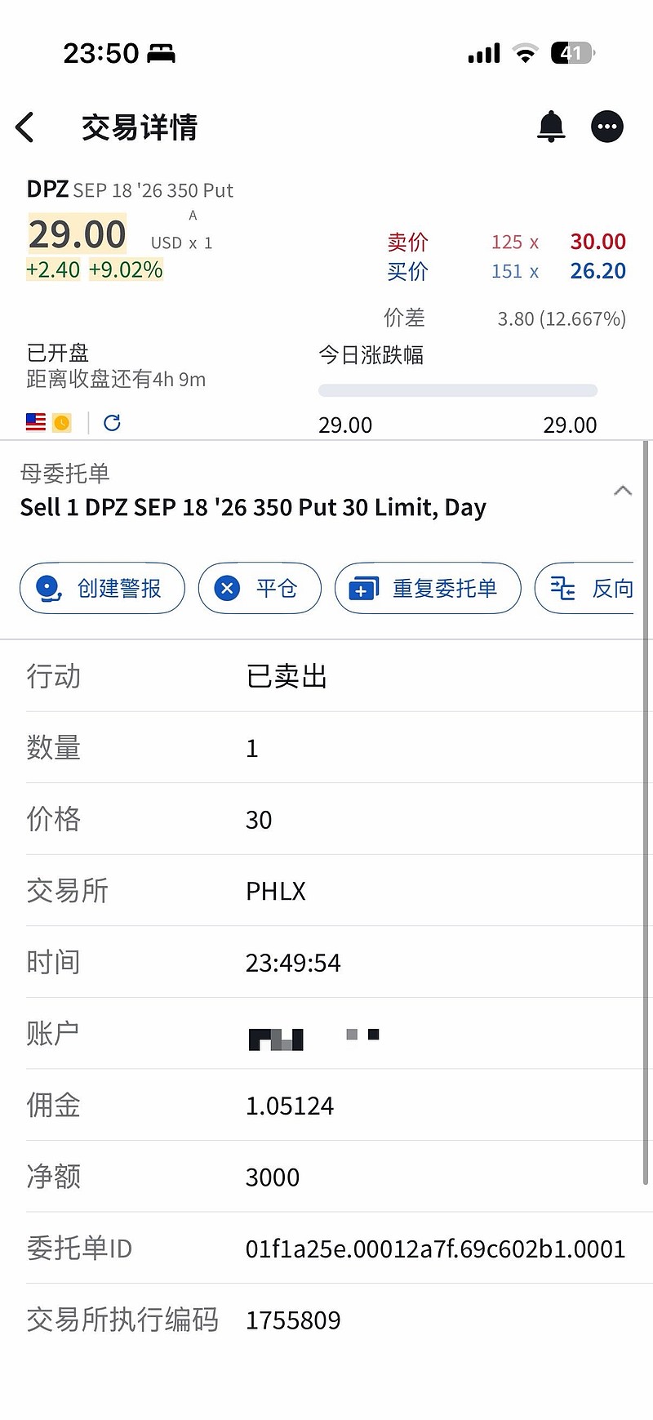653x1420 pixels.
Task: Tap the back arrow icon
Action: coord(25,127)
